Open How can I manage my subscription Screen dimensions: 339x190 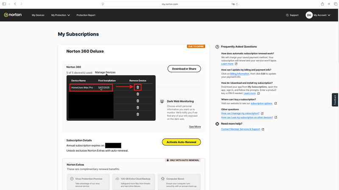click(x=240, y=113)
